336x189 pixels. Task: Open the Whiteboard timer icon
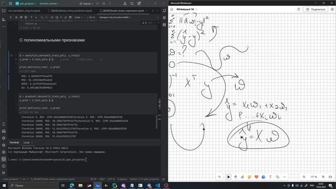click(x=299, y=9)
